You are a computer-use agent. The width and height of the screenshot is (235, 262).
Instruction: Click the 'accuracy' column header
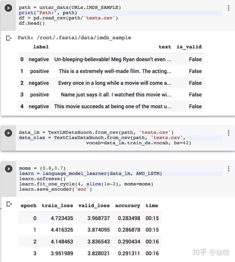pyautogui.click(x=127, y=206)
